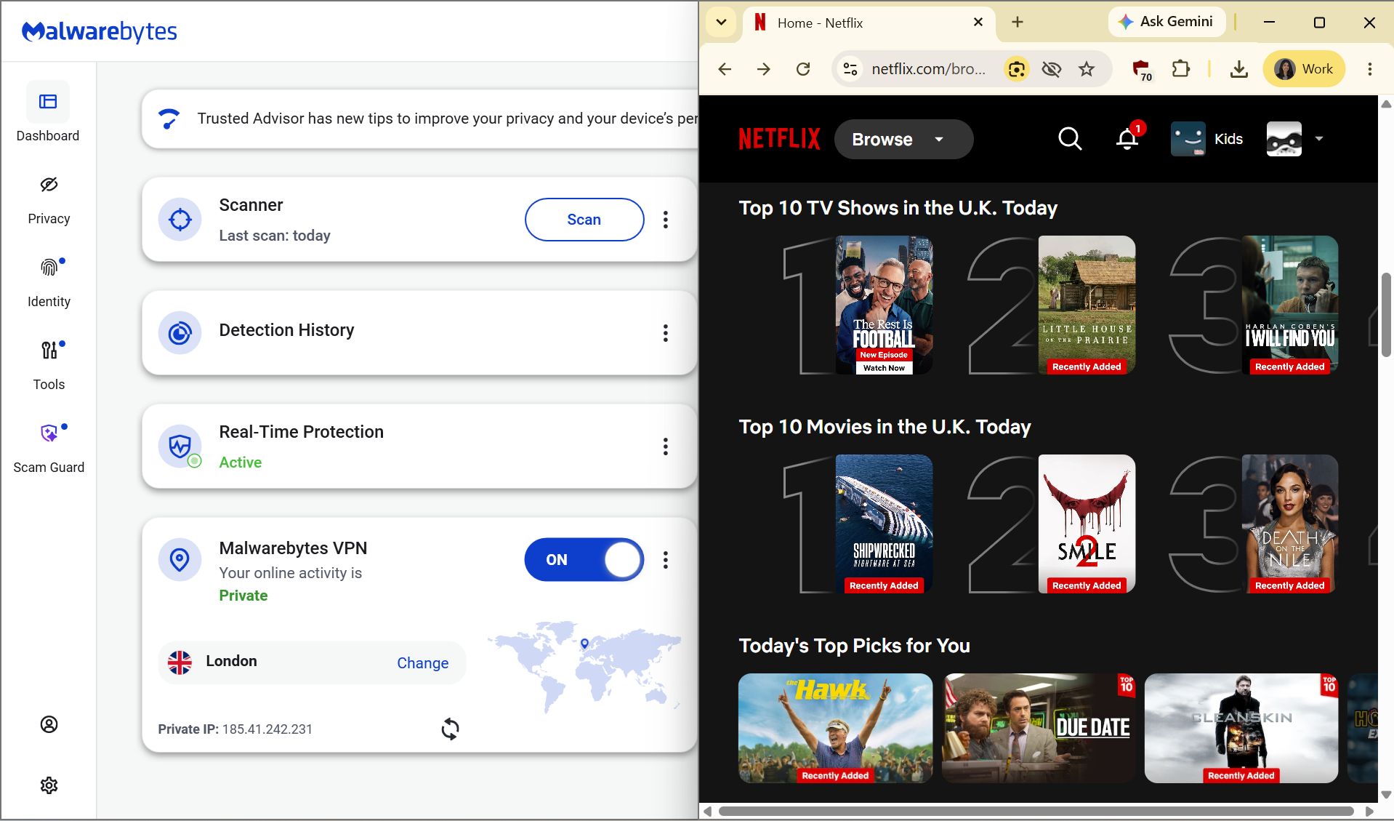The image size is (1394, 821).
Task: Click the Netflix logo
Action: [779, 139]
